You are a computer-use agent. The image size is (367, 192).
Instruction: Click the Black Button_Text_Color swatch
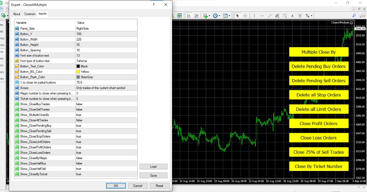coord(78,66)
